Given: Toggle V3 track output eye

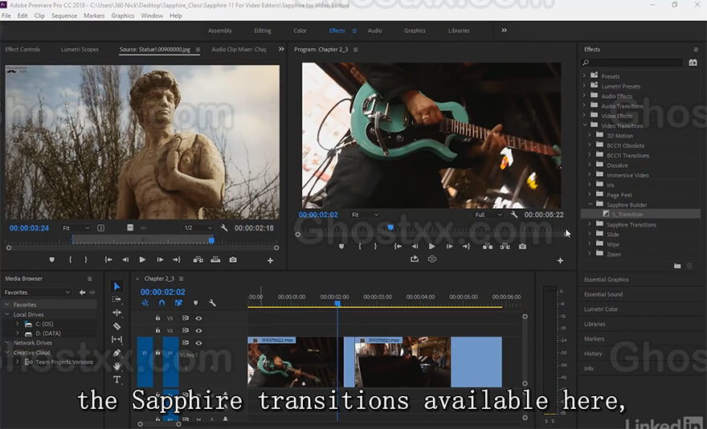Looking at the screenshot, I should tap(198, 318).
